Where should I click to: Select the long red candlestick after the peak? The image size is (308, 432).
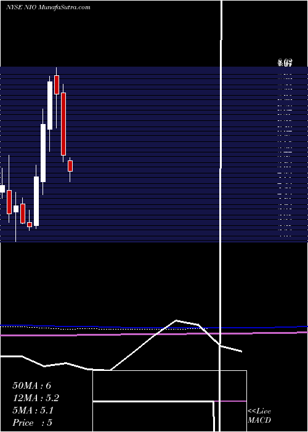click(63, 124)
